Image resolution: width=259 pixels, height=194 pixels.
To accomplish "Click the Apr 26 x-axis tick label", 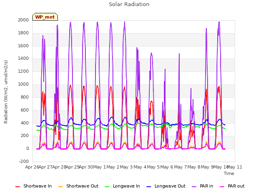I will pos(32,167).
